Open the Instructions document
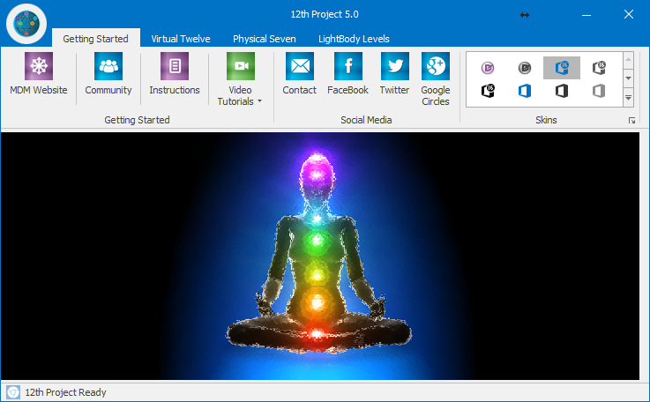The width and height of the screenshot is (650, 402). click(x=175, y=75)
